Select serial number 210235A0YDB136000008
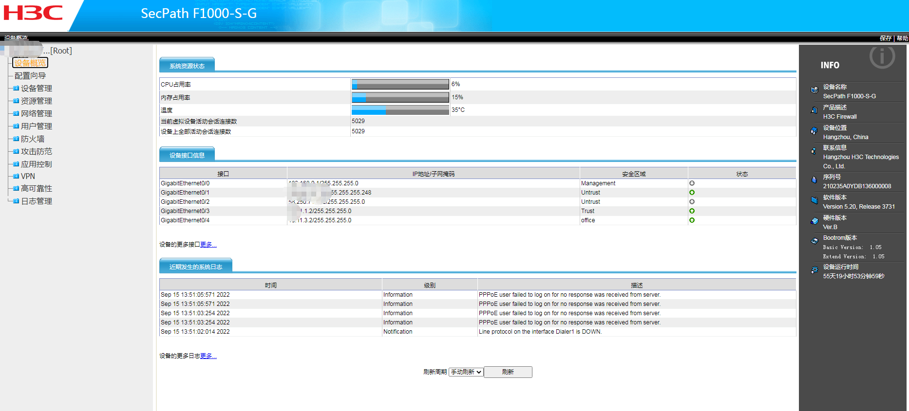This screenshot has height=411, width=909. 857,186
